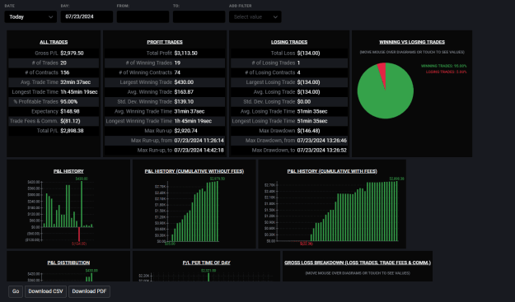Click the Profit Trades section heading
Viewport: 515px width, 302px height.
[165, 42]
